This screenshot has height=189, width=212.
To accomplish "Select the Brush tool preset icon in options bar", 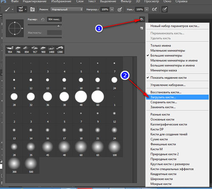I will coord(7,9).
